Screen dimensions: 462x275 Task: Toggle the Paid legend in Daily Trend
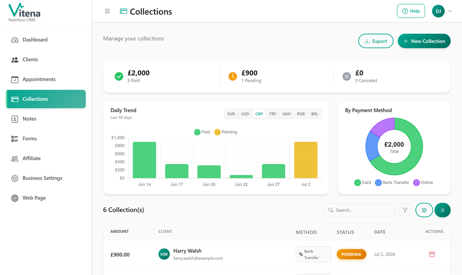pos(202,132)
